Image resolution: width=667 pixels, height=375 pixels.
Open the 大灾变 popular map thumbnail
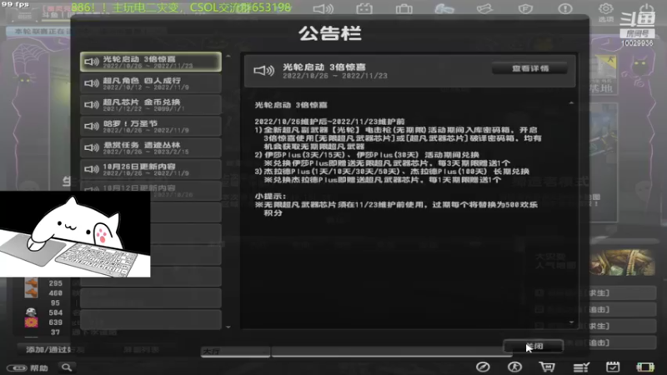[x=623, y=262]
